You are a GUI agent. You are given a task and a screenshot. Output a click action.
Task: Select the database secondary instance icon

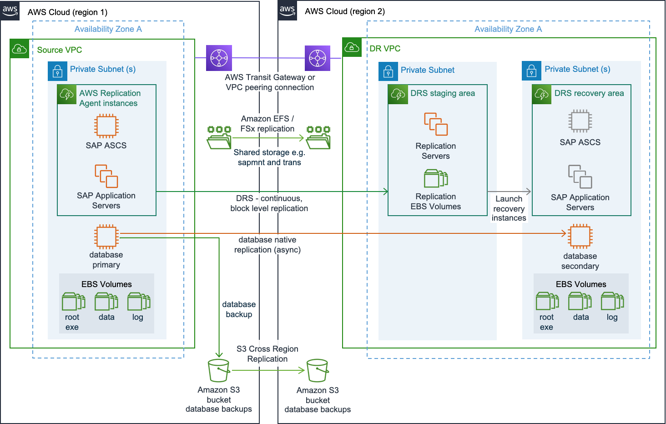[x=580, y=237]
